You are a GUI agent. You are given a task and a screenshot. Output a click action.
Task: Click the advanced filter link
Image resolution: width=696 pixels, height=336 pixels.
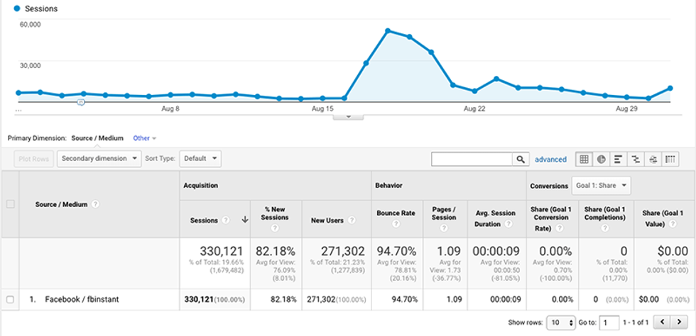coord(550,159)
